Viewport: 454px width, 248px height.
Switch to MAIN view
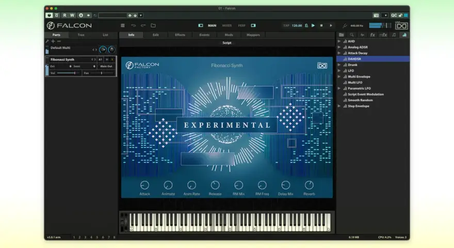pyautogui.click(x=212, y=25)
